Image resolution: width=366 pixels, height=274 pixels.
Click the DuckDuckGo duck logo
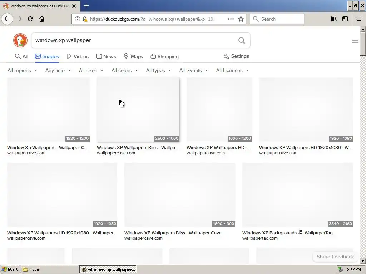click(20, 40)
